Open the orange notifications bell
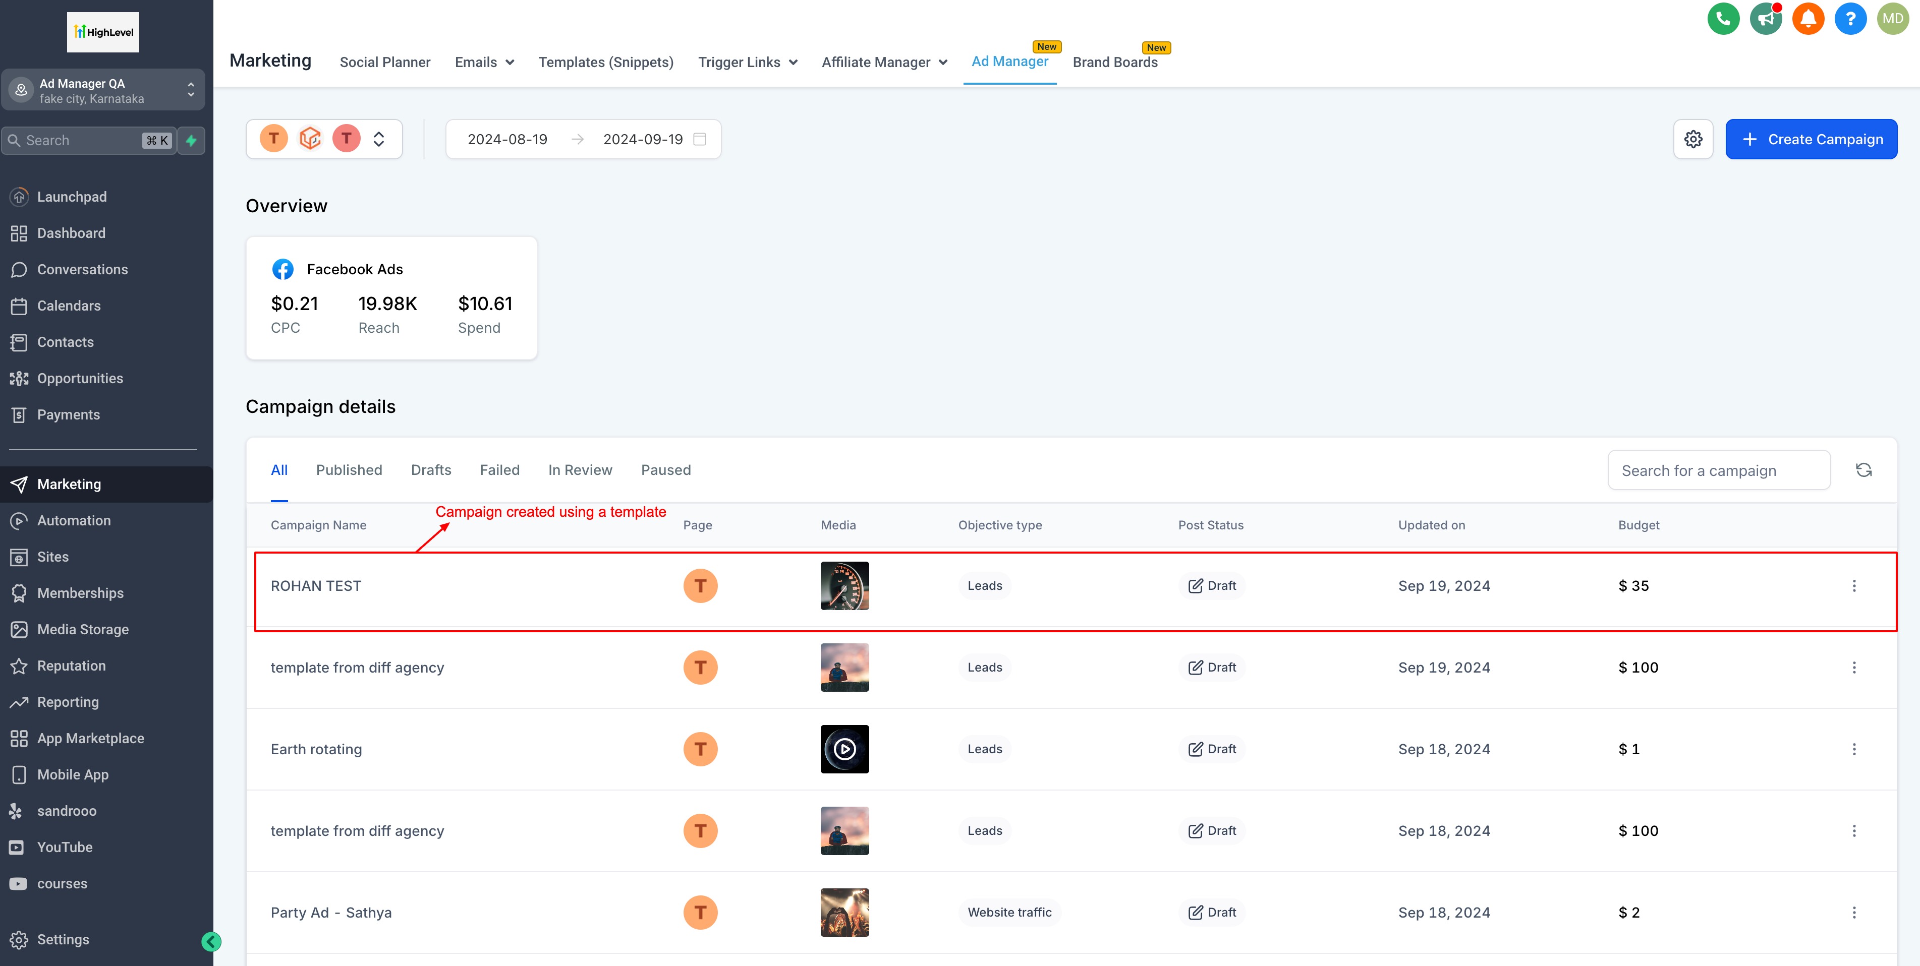Image resolution: width=1920 pixels, height=966 pixels. 1808,19
